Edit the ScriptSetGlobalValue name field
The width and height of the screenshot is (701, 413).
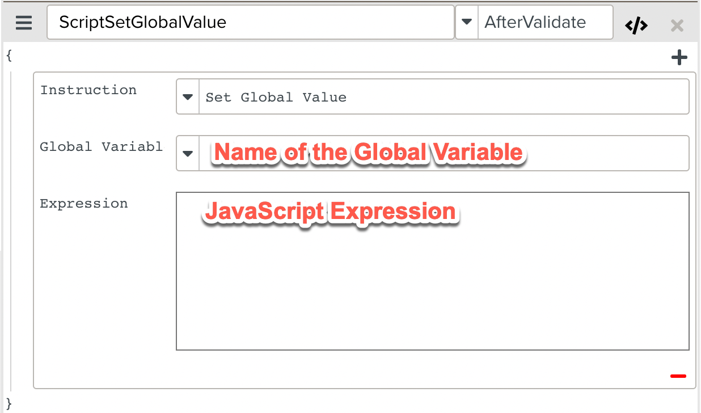point(250,22)
